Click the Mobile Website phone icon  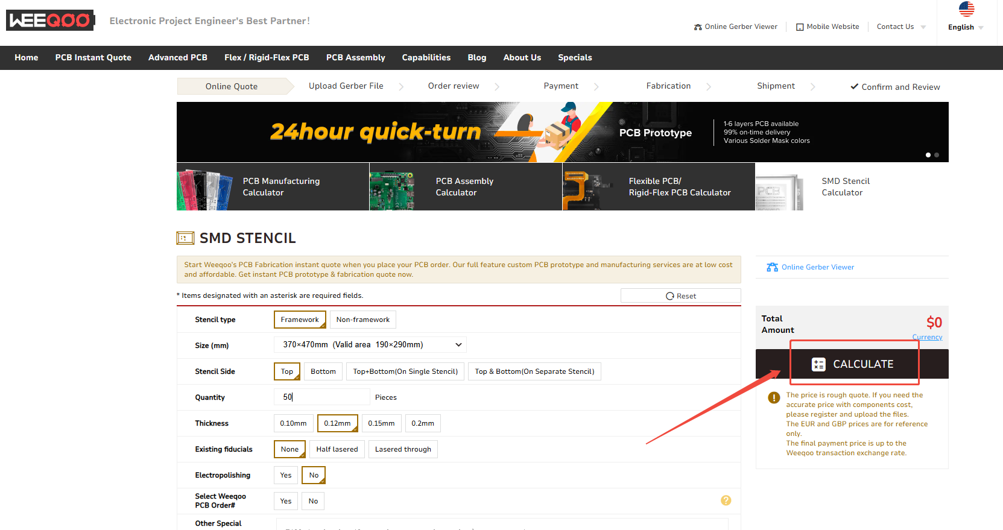tap(800, 27)
